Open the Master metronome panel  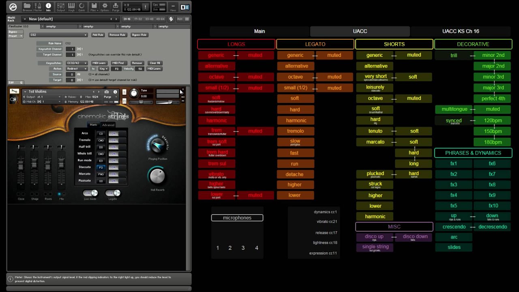click(38, 6)
